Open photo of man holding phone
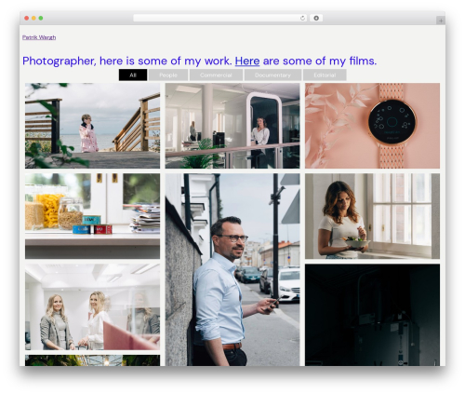This screenshot has width=465, height=394. 232,269
